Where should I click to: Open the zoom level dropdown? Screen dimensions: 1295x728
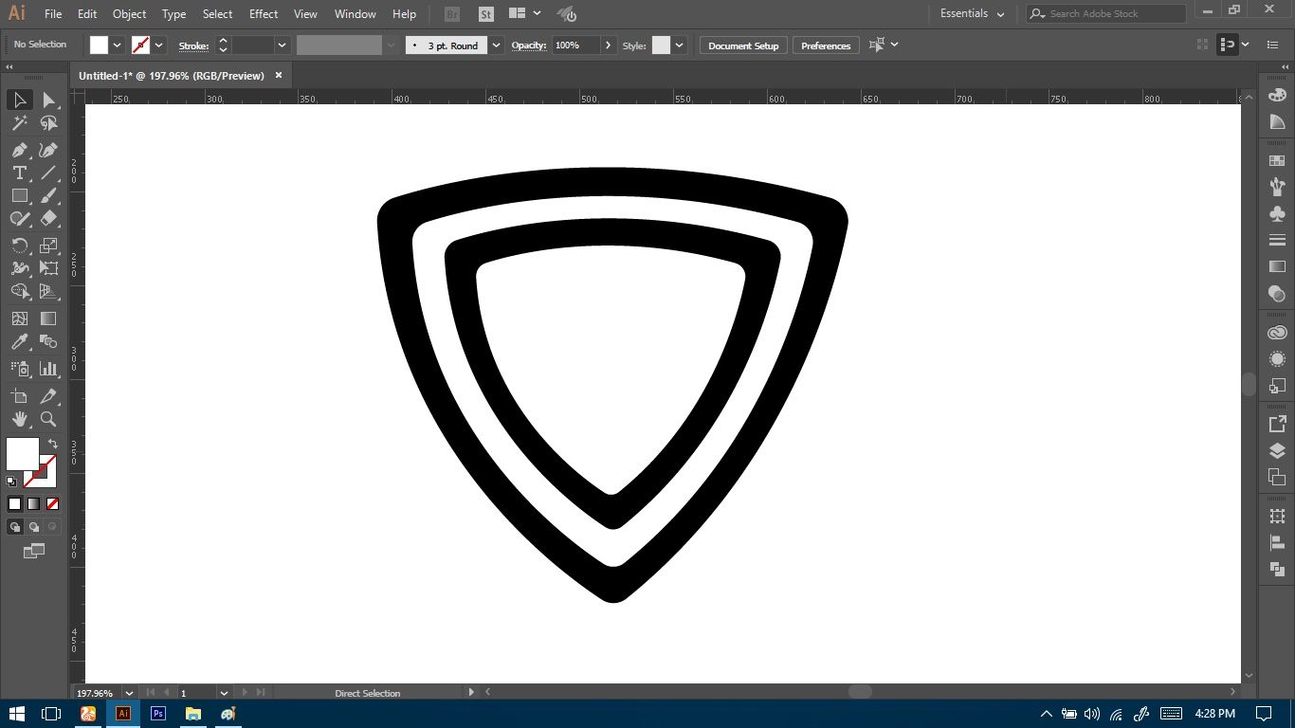click(130, 693)
